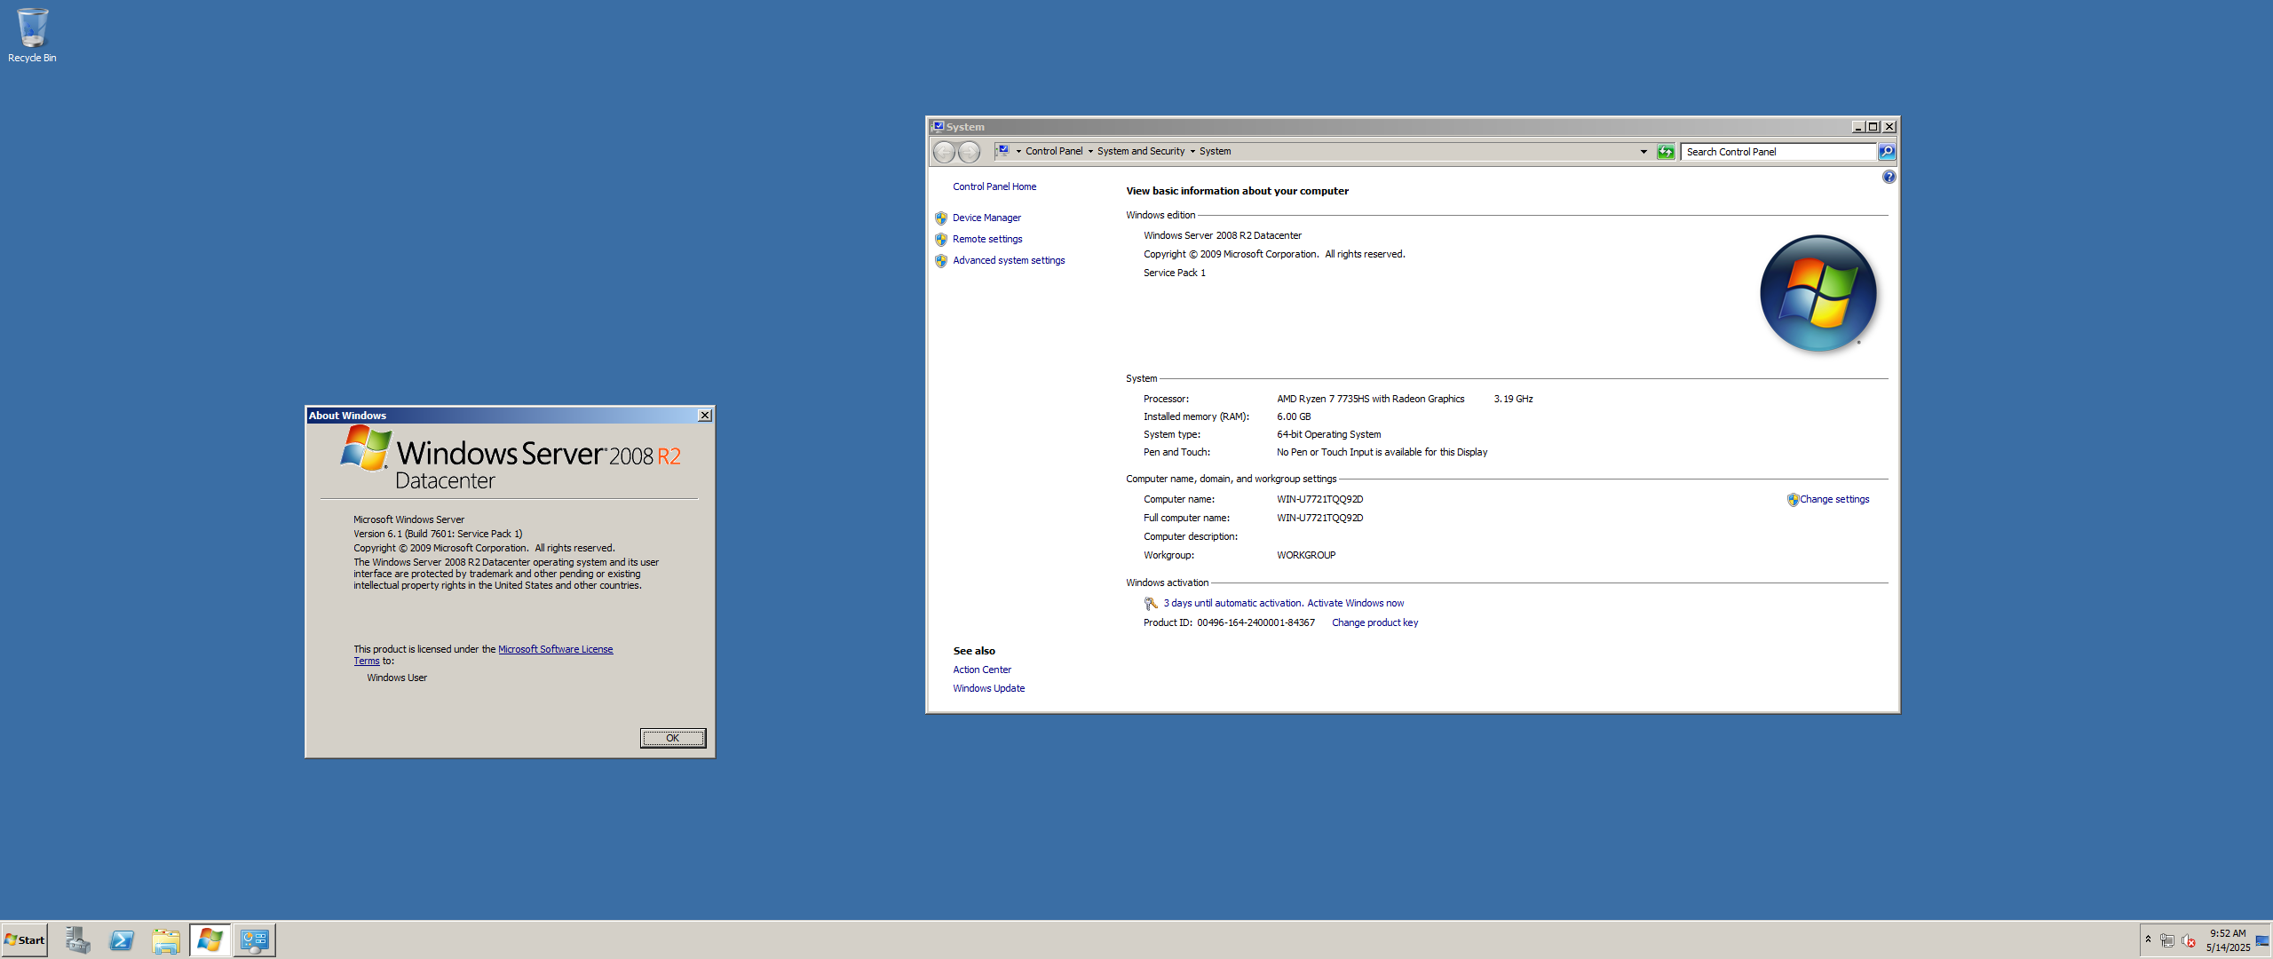Image resolution: width=2273 pixels, height=959 pixels.
Task: Switch to About Windows taskbar button
Action: pos(210,940)
